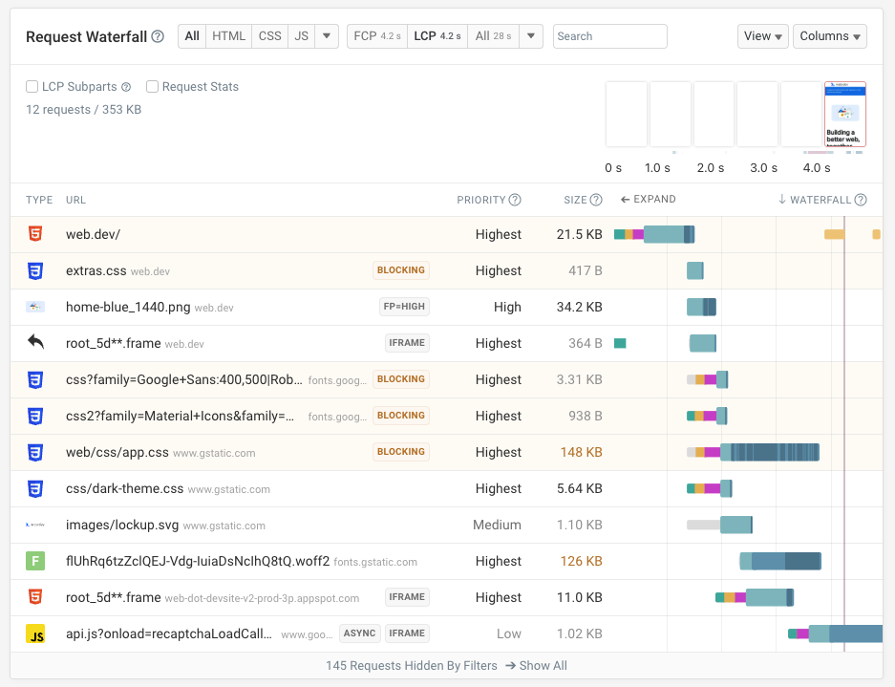Click the help icon next to Waterfall header

(x=861, y=200)
